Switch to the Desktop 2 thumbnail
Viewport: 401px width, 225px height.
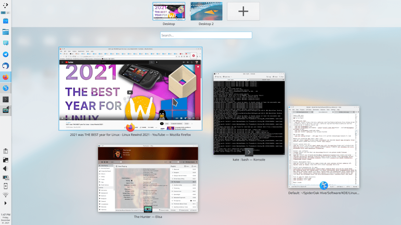coord(206,11)
